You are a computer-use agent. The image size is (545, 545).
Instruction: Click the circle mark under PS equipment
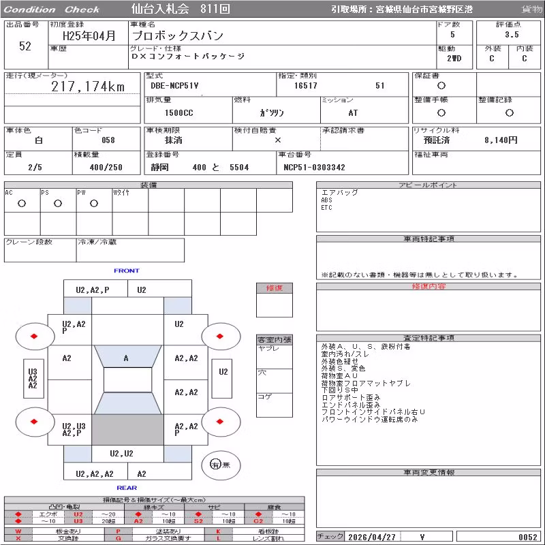58,203
